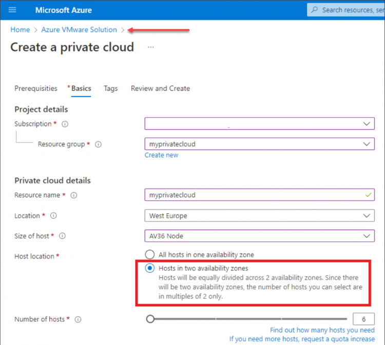Switch to the Basics tab
This screenshot has width=385, height=345.
81,88
